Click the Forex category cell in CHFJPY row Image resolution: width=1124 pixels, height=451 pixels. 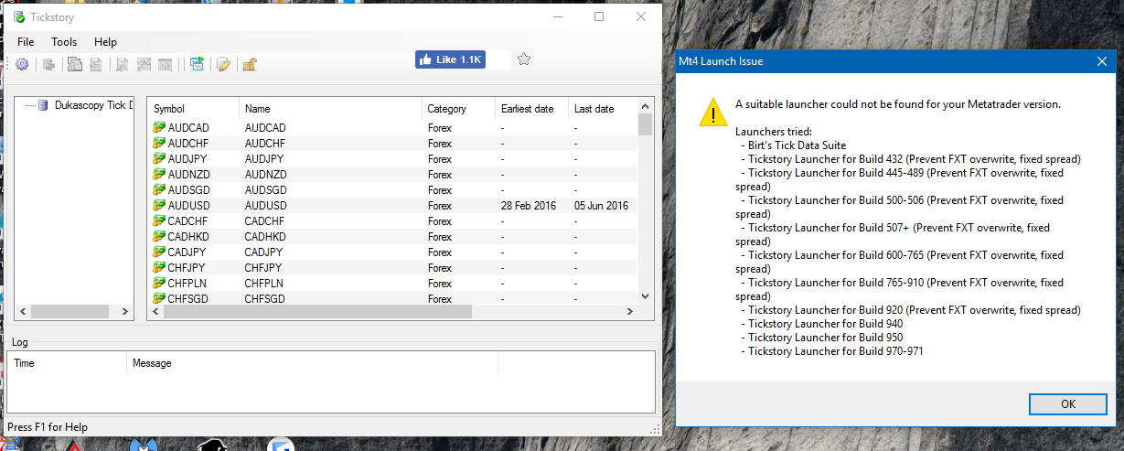[440, 268]
